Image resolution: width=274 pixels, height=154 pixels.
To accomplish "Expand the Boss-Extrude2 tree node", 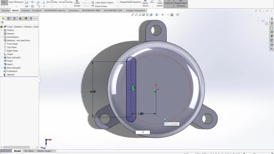I will pos(2,68).
